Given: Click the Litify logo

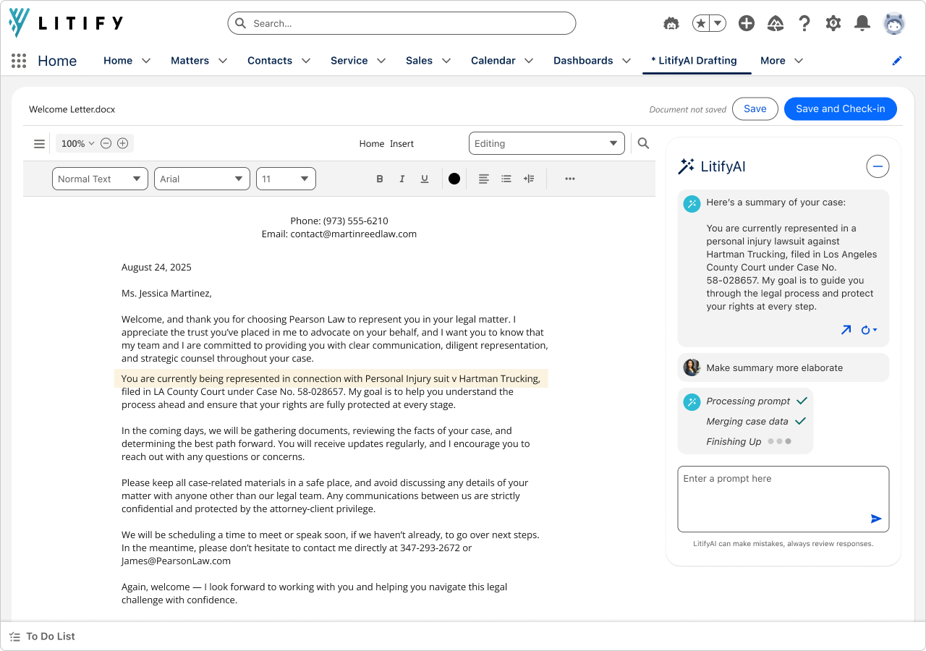Looking at the screenshot, I should click(66, 23).
